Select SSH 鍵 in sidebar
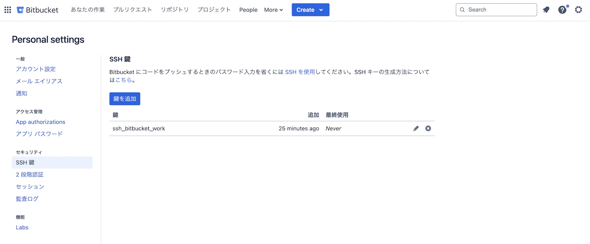The width and height of the screenshot is (590, 244). [x=52, y=163]
